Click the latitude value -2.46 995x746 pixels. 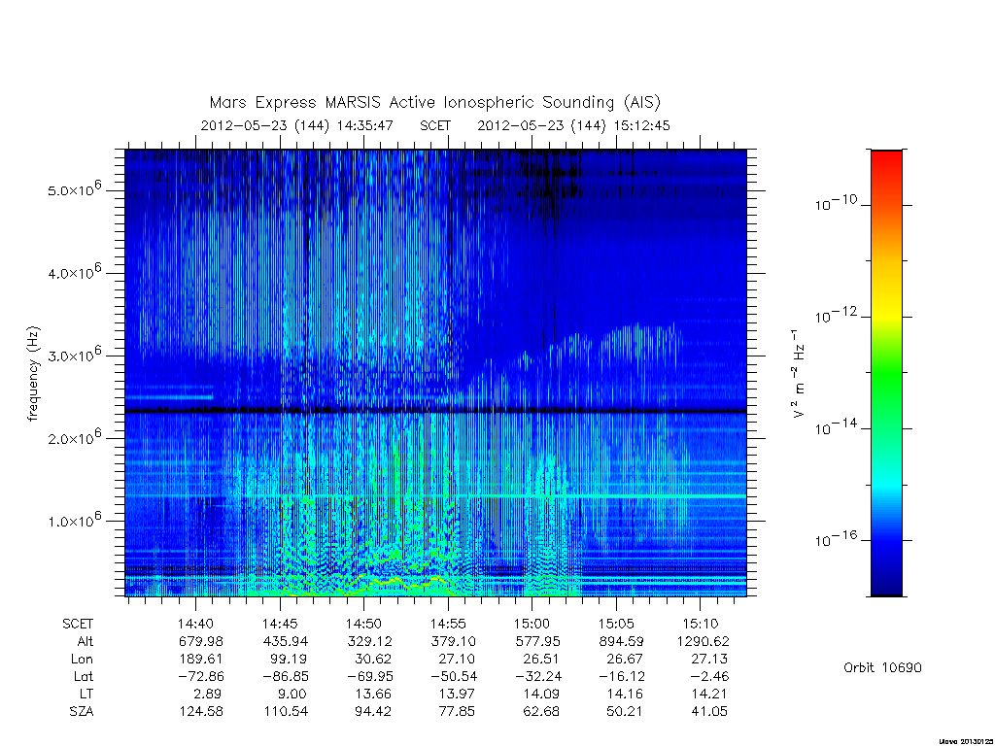coord(709,676)
